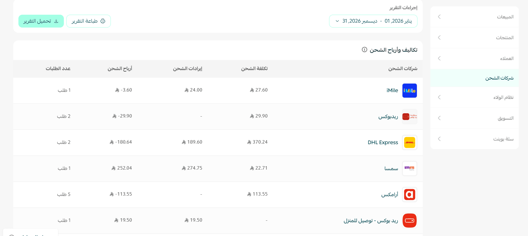This screenshot has height=236, width=528.
Task: Expand the العملاء sidebar section
Action: (x=474, y=58)
